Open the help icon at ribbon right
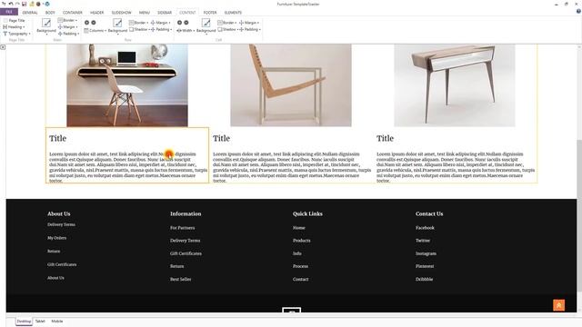 [x=578, y=12]
